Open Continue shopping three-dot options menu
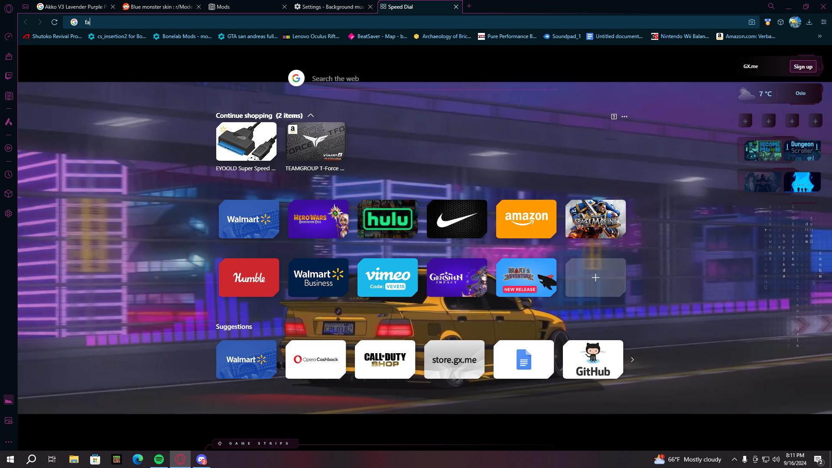832x468 pixels. tap(624, 117)
